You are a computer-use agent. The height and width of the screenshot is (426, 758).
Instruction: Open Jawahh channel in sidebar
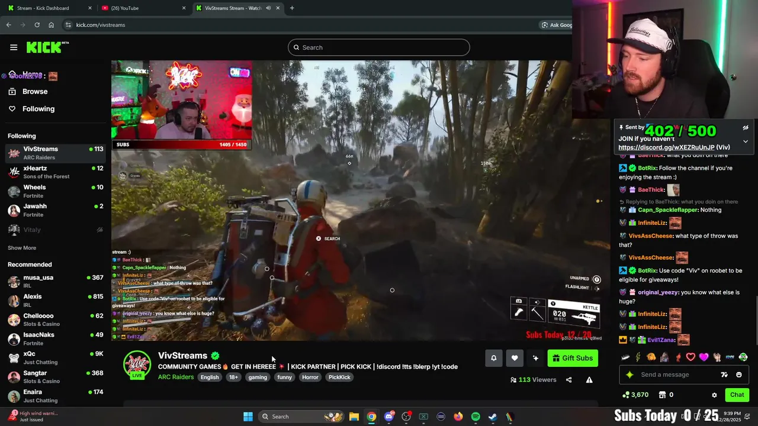pos(56,210)
